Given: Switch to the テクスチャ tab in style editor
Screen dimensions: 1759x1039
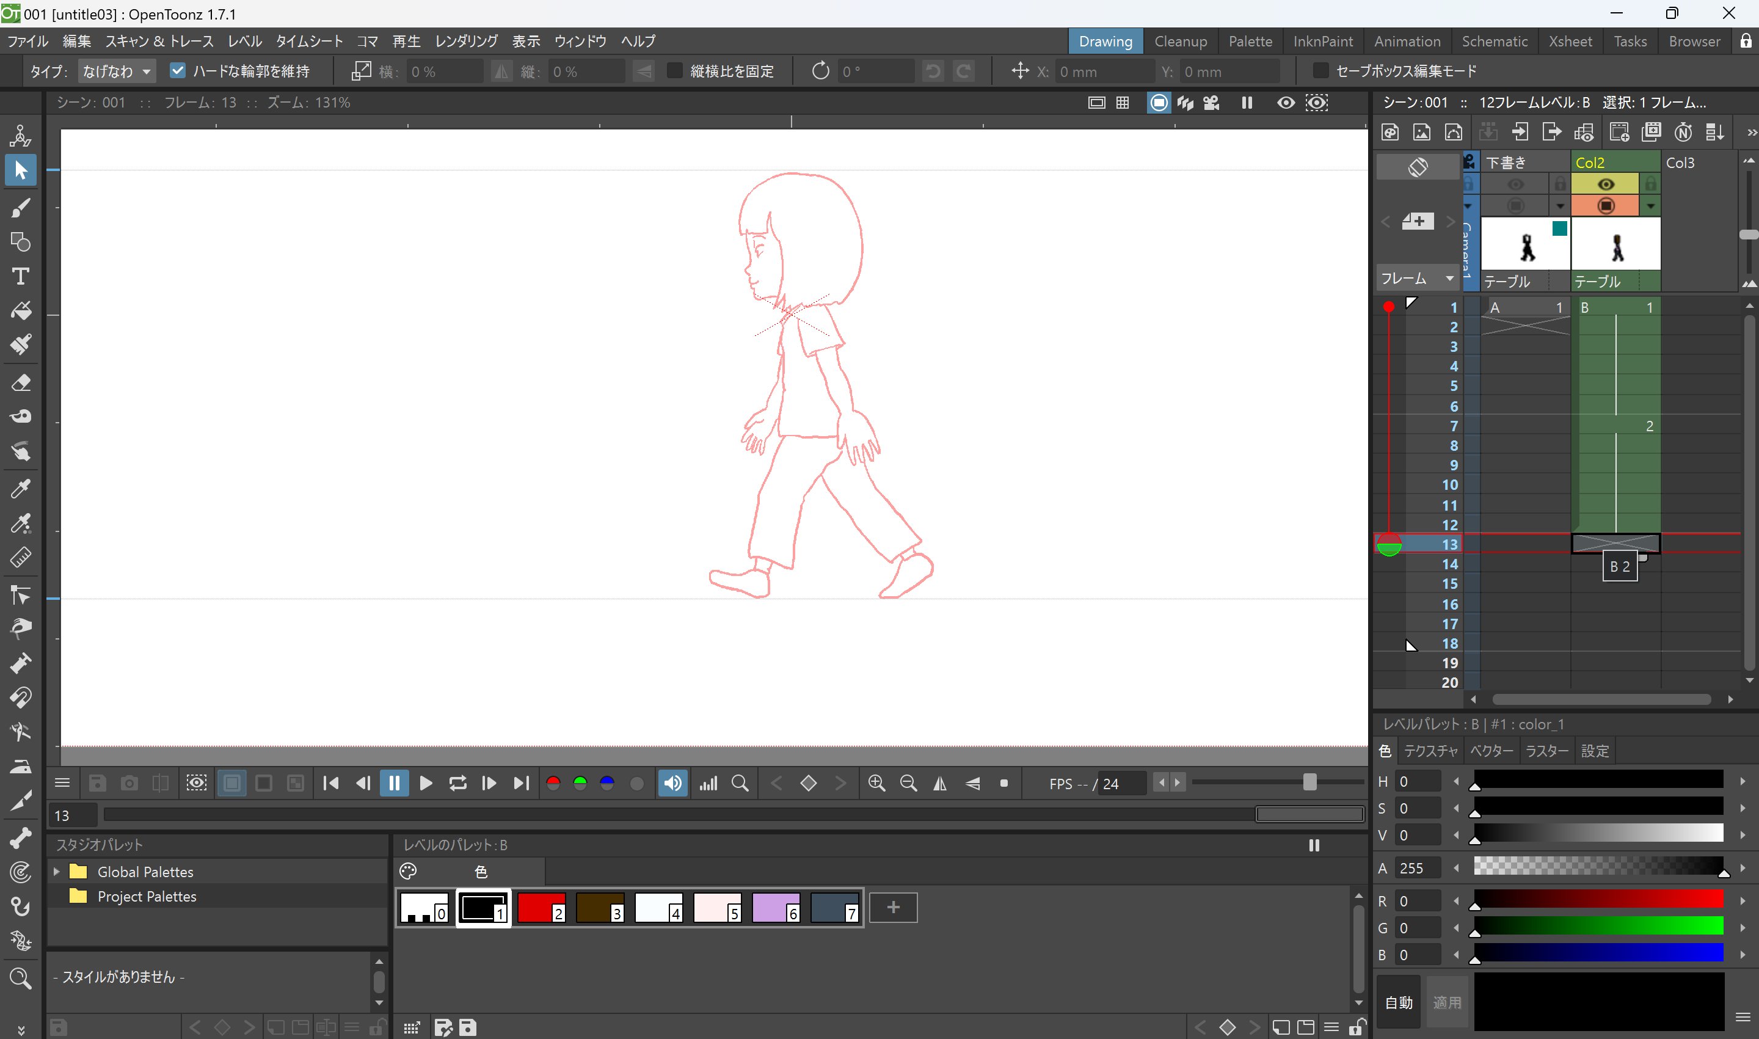Looking at the screenshot, I should pyautogui.click(x=1430, y=751).
